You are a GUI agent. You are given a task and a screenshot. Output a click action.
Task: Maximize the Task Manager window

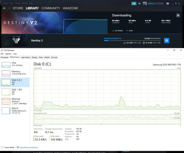tap(174, 50)
